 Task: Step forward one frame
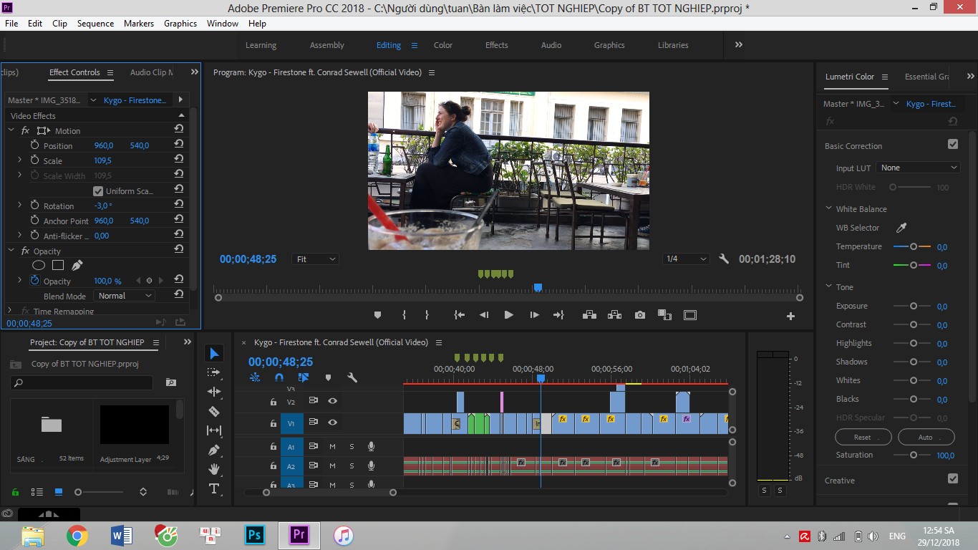[534, 315]
